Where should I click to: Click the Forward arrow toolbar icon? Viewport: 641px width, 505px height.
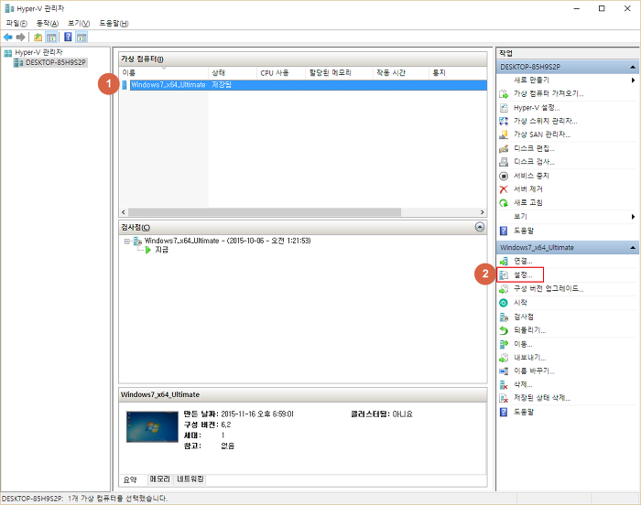point(20,38)
